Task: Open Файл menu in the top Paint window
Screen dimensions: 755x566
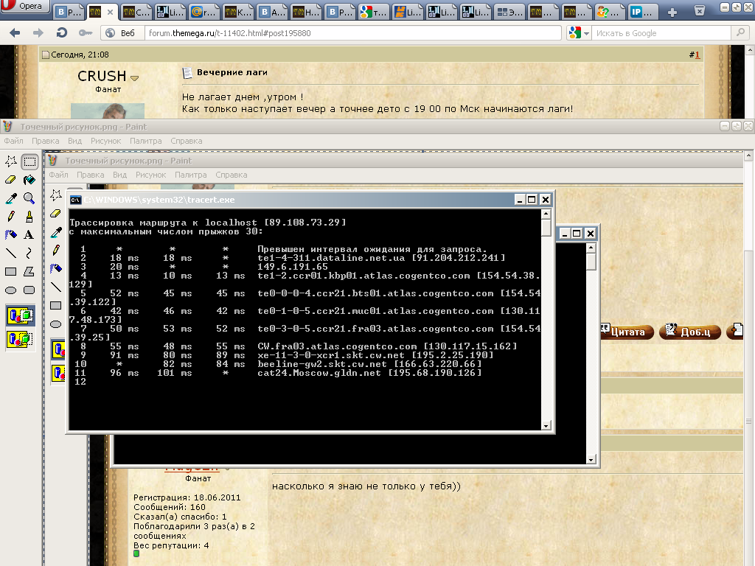Action: coord(13,141)
